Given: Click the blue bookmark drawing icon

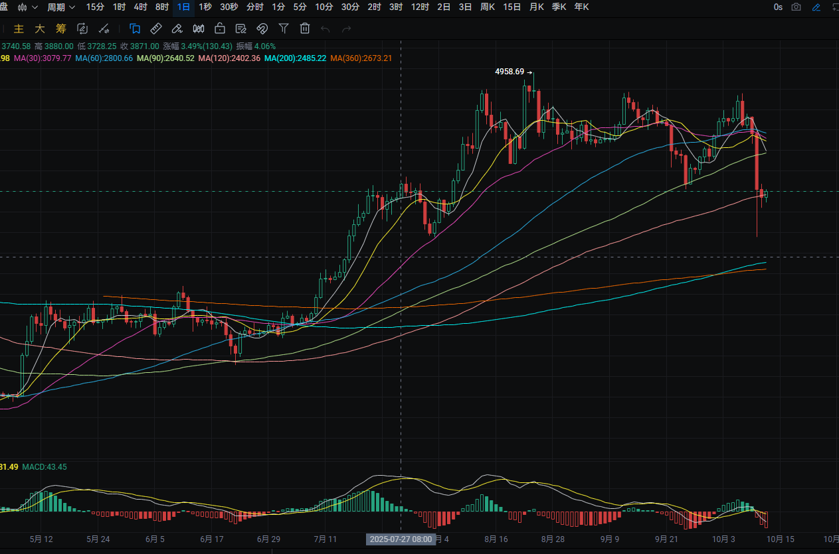Looking at the screenshot, I should point(135,29).
